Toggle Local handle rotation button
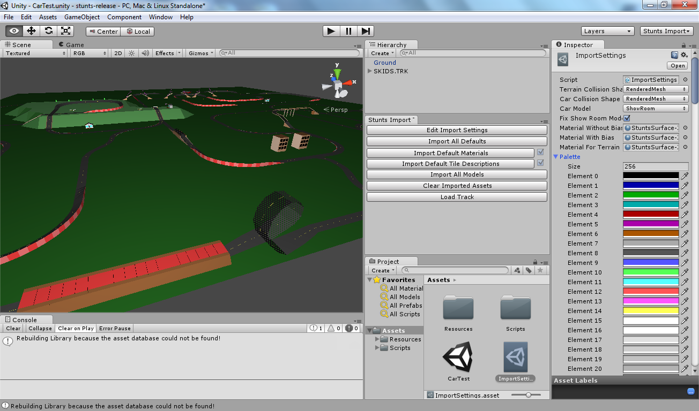This screenshot has width=699, height=411. coord(138,32)
